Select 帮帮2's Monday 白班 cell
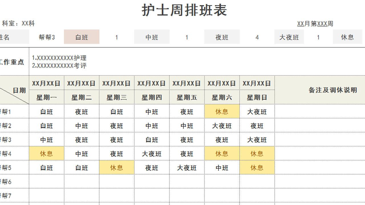 click(x=46, y=126)
